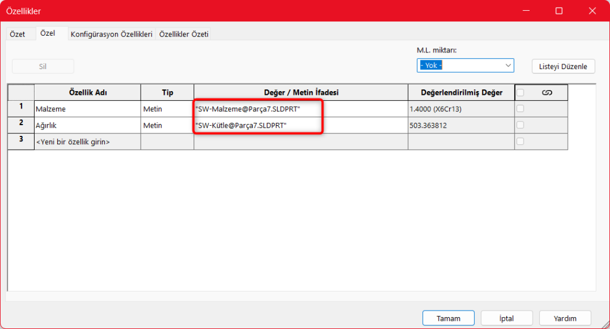The image size is (610, 329).
Task: Check the link checkbox in the Malzeme row
Action: coord(520,108)
